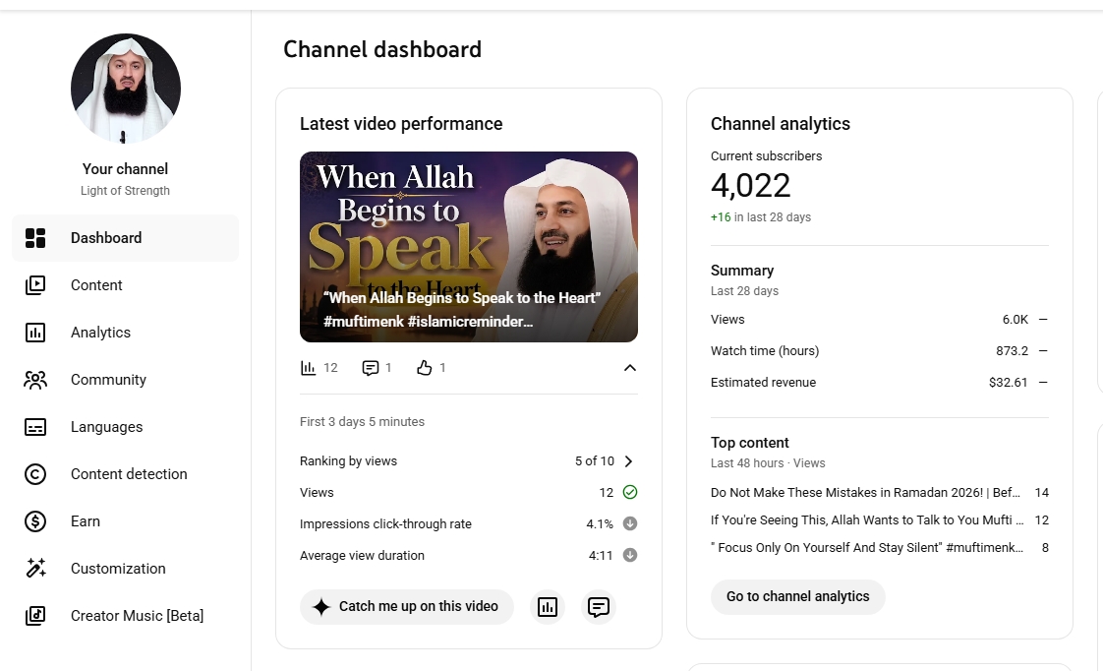This screenshot has height=671, width=1103.
Task: Open 'Do Not Make These Mistakes in Ramadan' video
Action: pos(865,493)
